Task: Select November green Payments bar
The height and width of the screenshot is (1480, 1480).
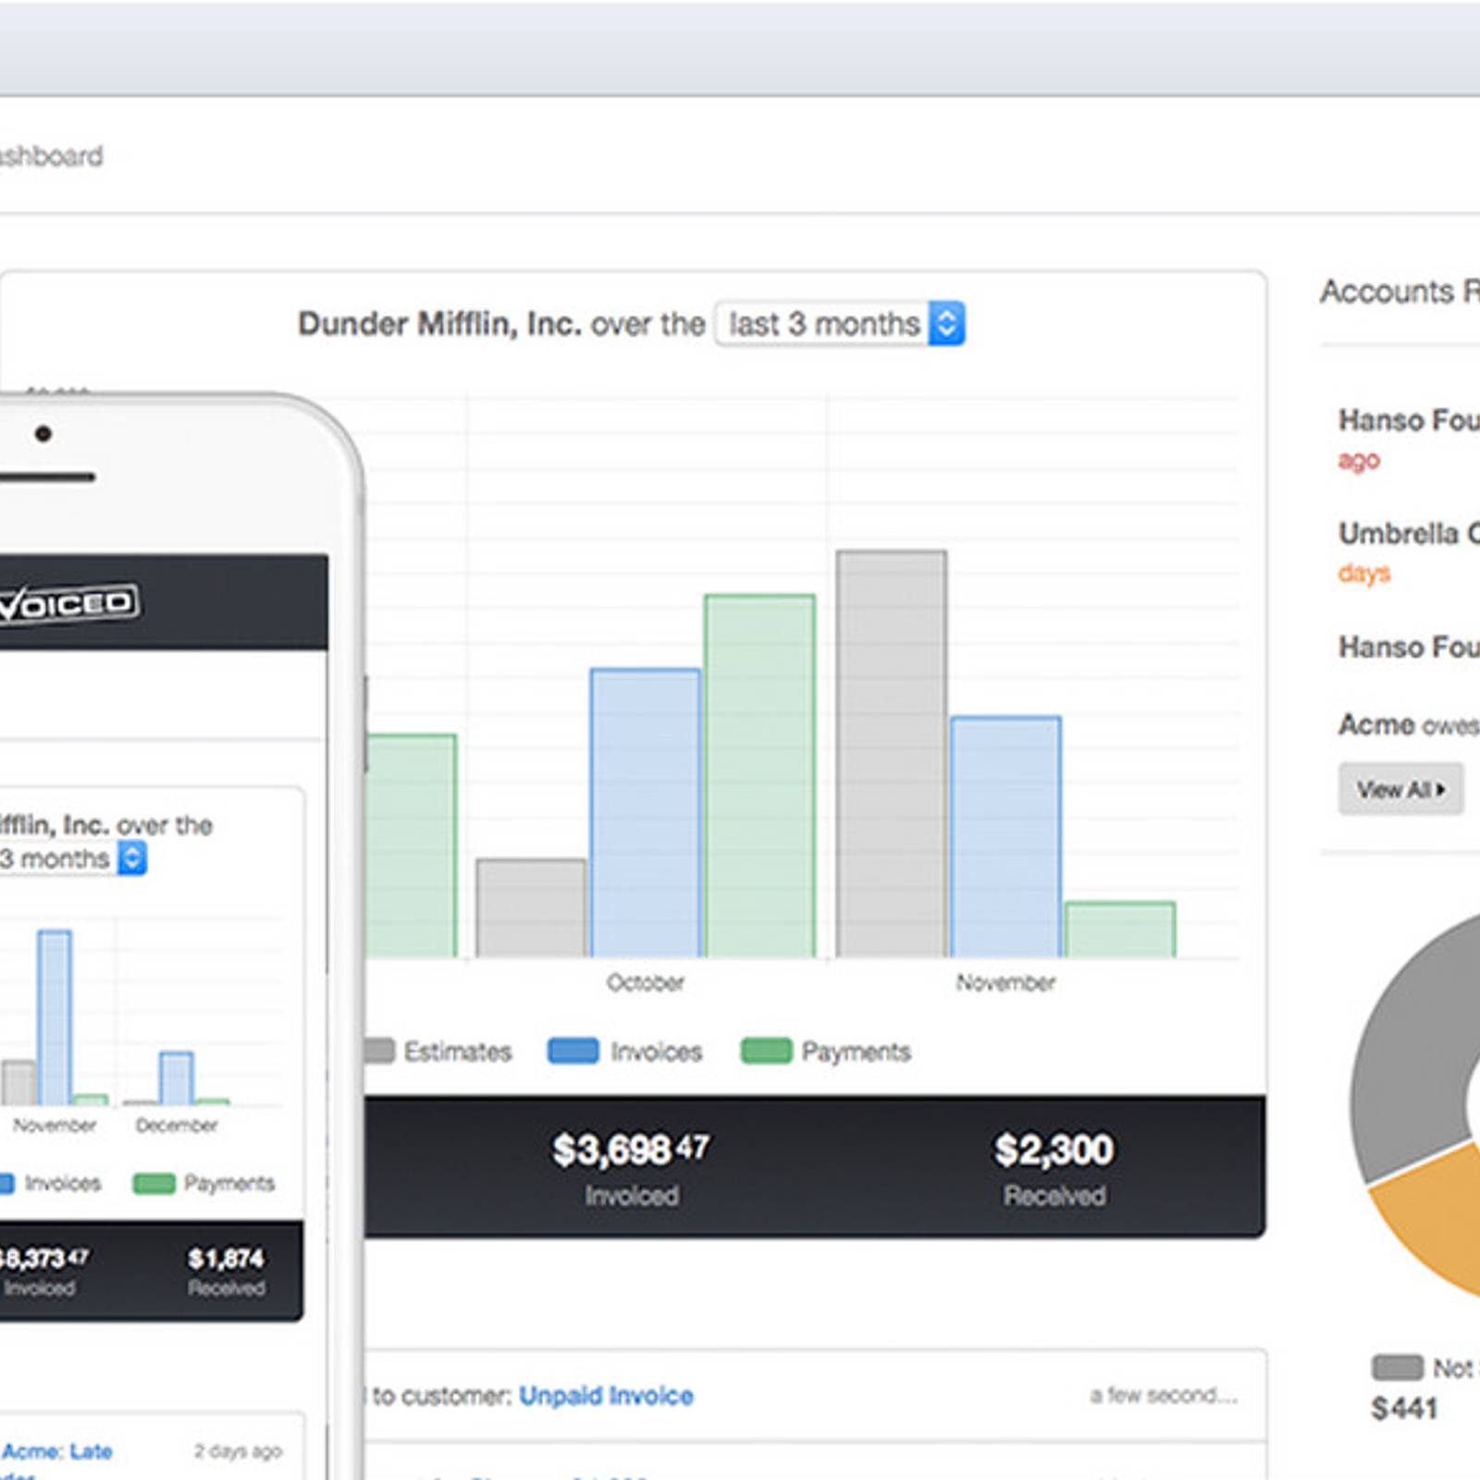Action: [x=1120, y=930]
